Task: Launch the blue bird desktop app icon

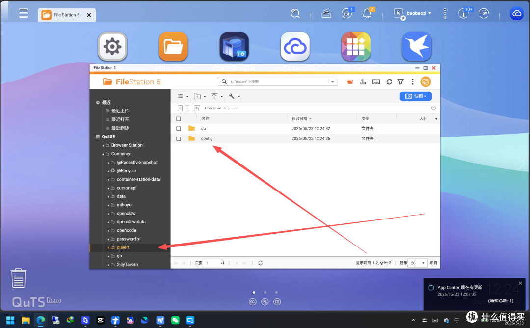Action: (x=417, y=47)
